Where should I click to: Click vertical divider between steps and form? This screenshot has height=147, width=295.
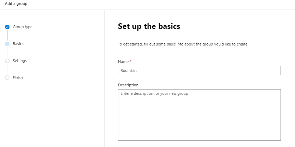[x=105, y=78]
